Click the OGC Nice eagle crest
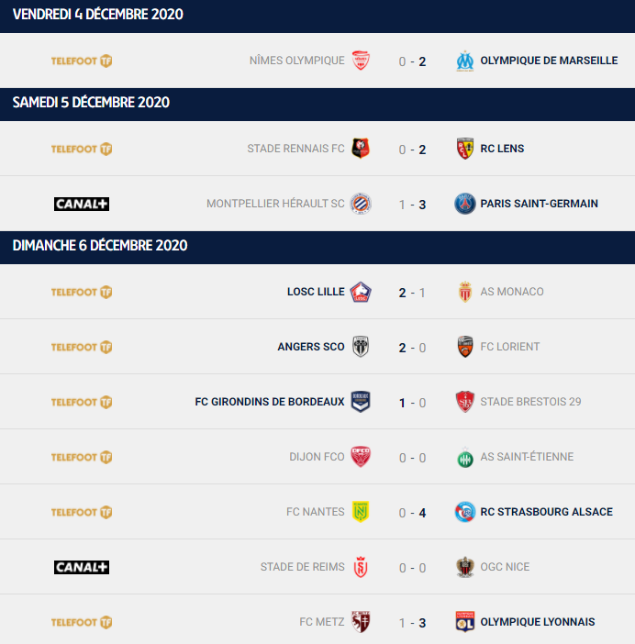This screenshot has height=644, width=635. pyautogui.click(x=465, y=567)
